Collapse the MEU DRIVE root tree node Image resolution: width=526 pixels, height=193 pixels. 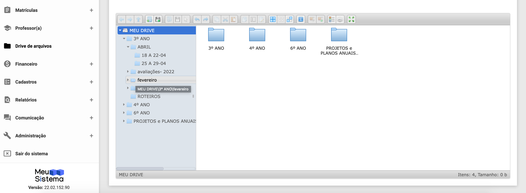click(x=120, y=30)
